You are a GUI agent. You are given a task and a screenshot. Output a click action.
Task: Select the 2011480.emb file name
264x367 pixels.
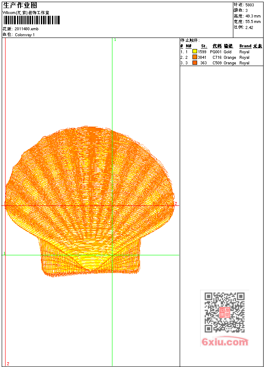26,29
